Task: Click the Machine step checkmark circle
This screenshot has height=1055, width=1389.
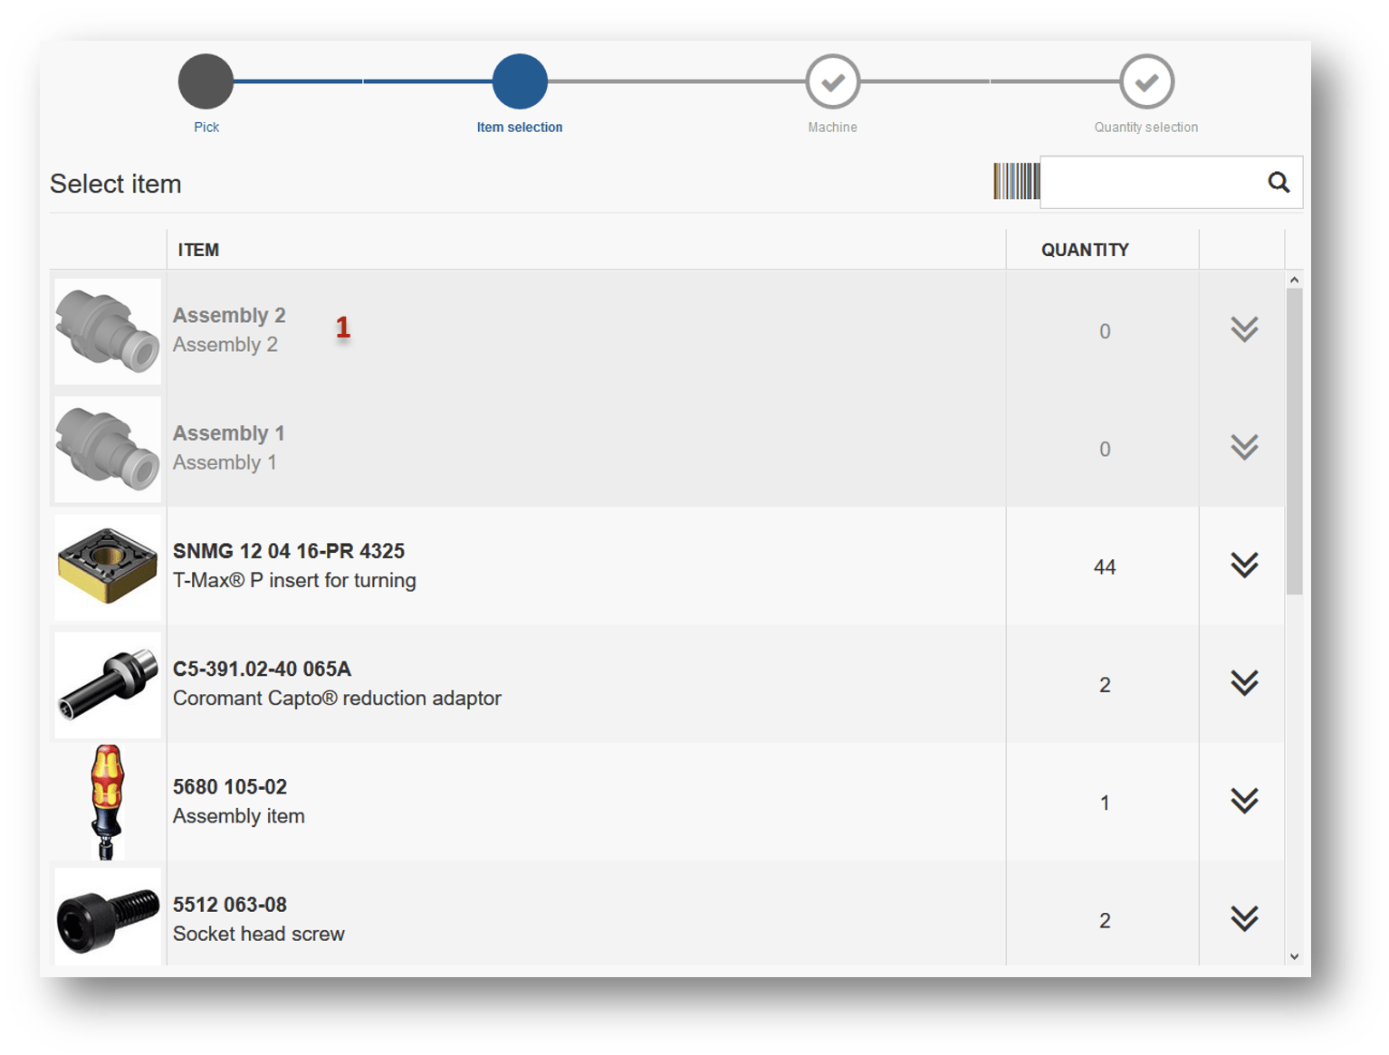Action: pyautogui.click(x=832, y=81)
